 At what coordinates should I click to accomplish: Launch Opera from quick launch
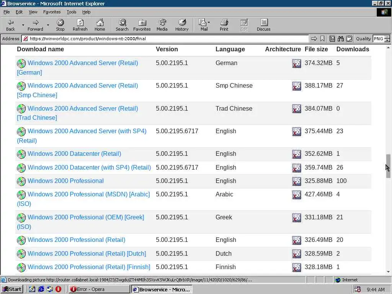pos(58,289)
